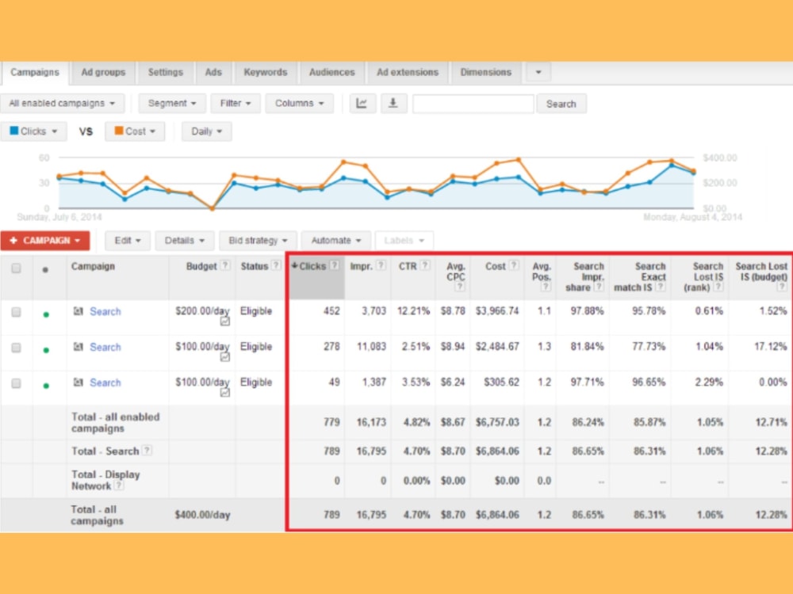
Task: Switch to the Ads tab
Action: click(213, 72)
